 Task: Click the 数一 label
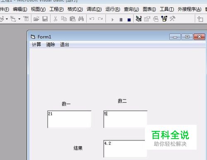pos(66,104)
